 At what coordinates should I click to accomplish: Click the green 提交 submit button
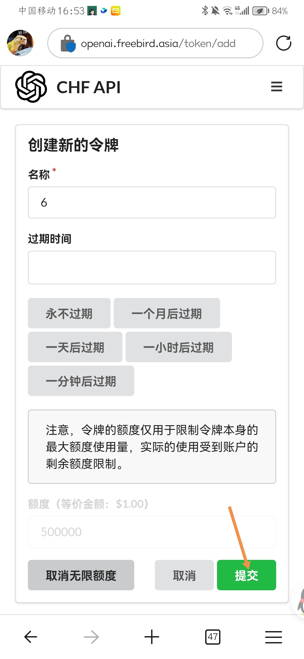click(247, 575)
